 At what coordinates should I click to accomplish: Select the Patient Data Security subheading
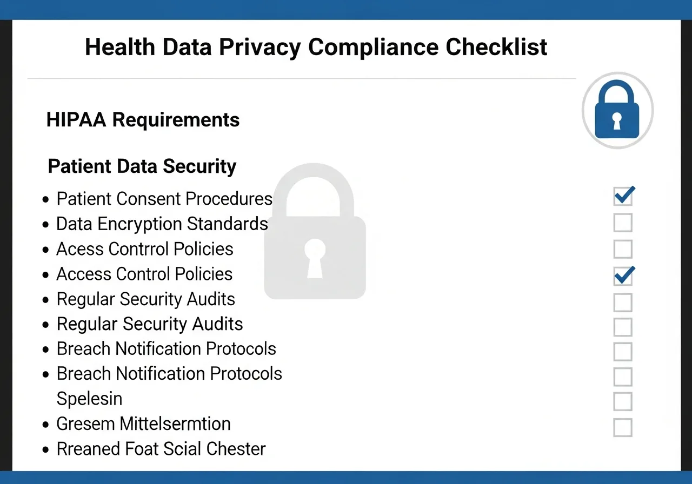(142, 166)
